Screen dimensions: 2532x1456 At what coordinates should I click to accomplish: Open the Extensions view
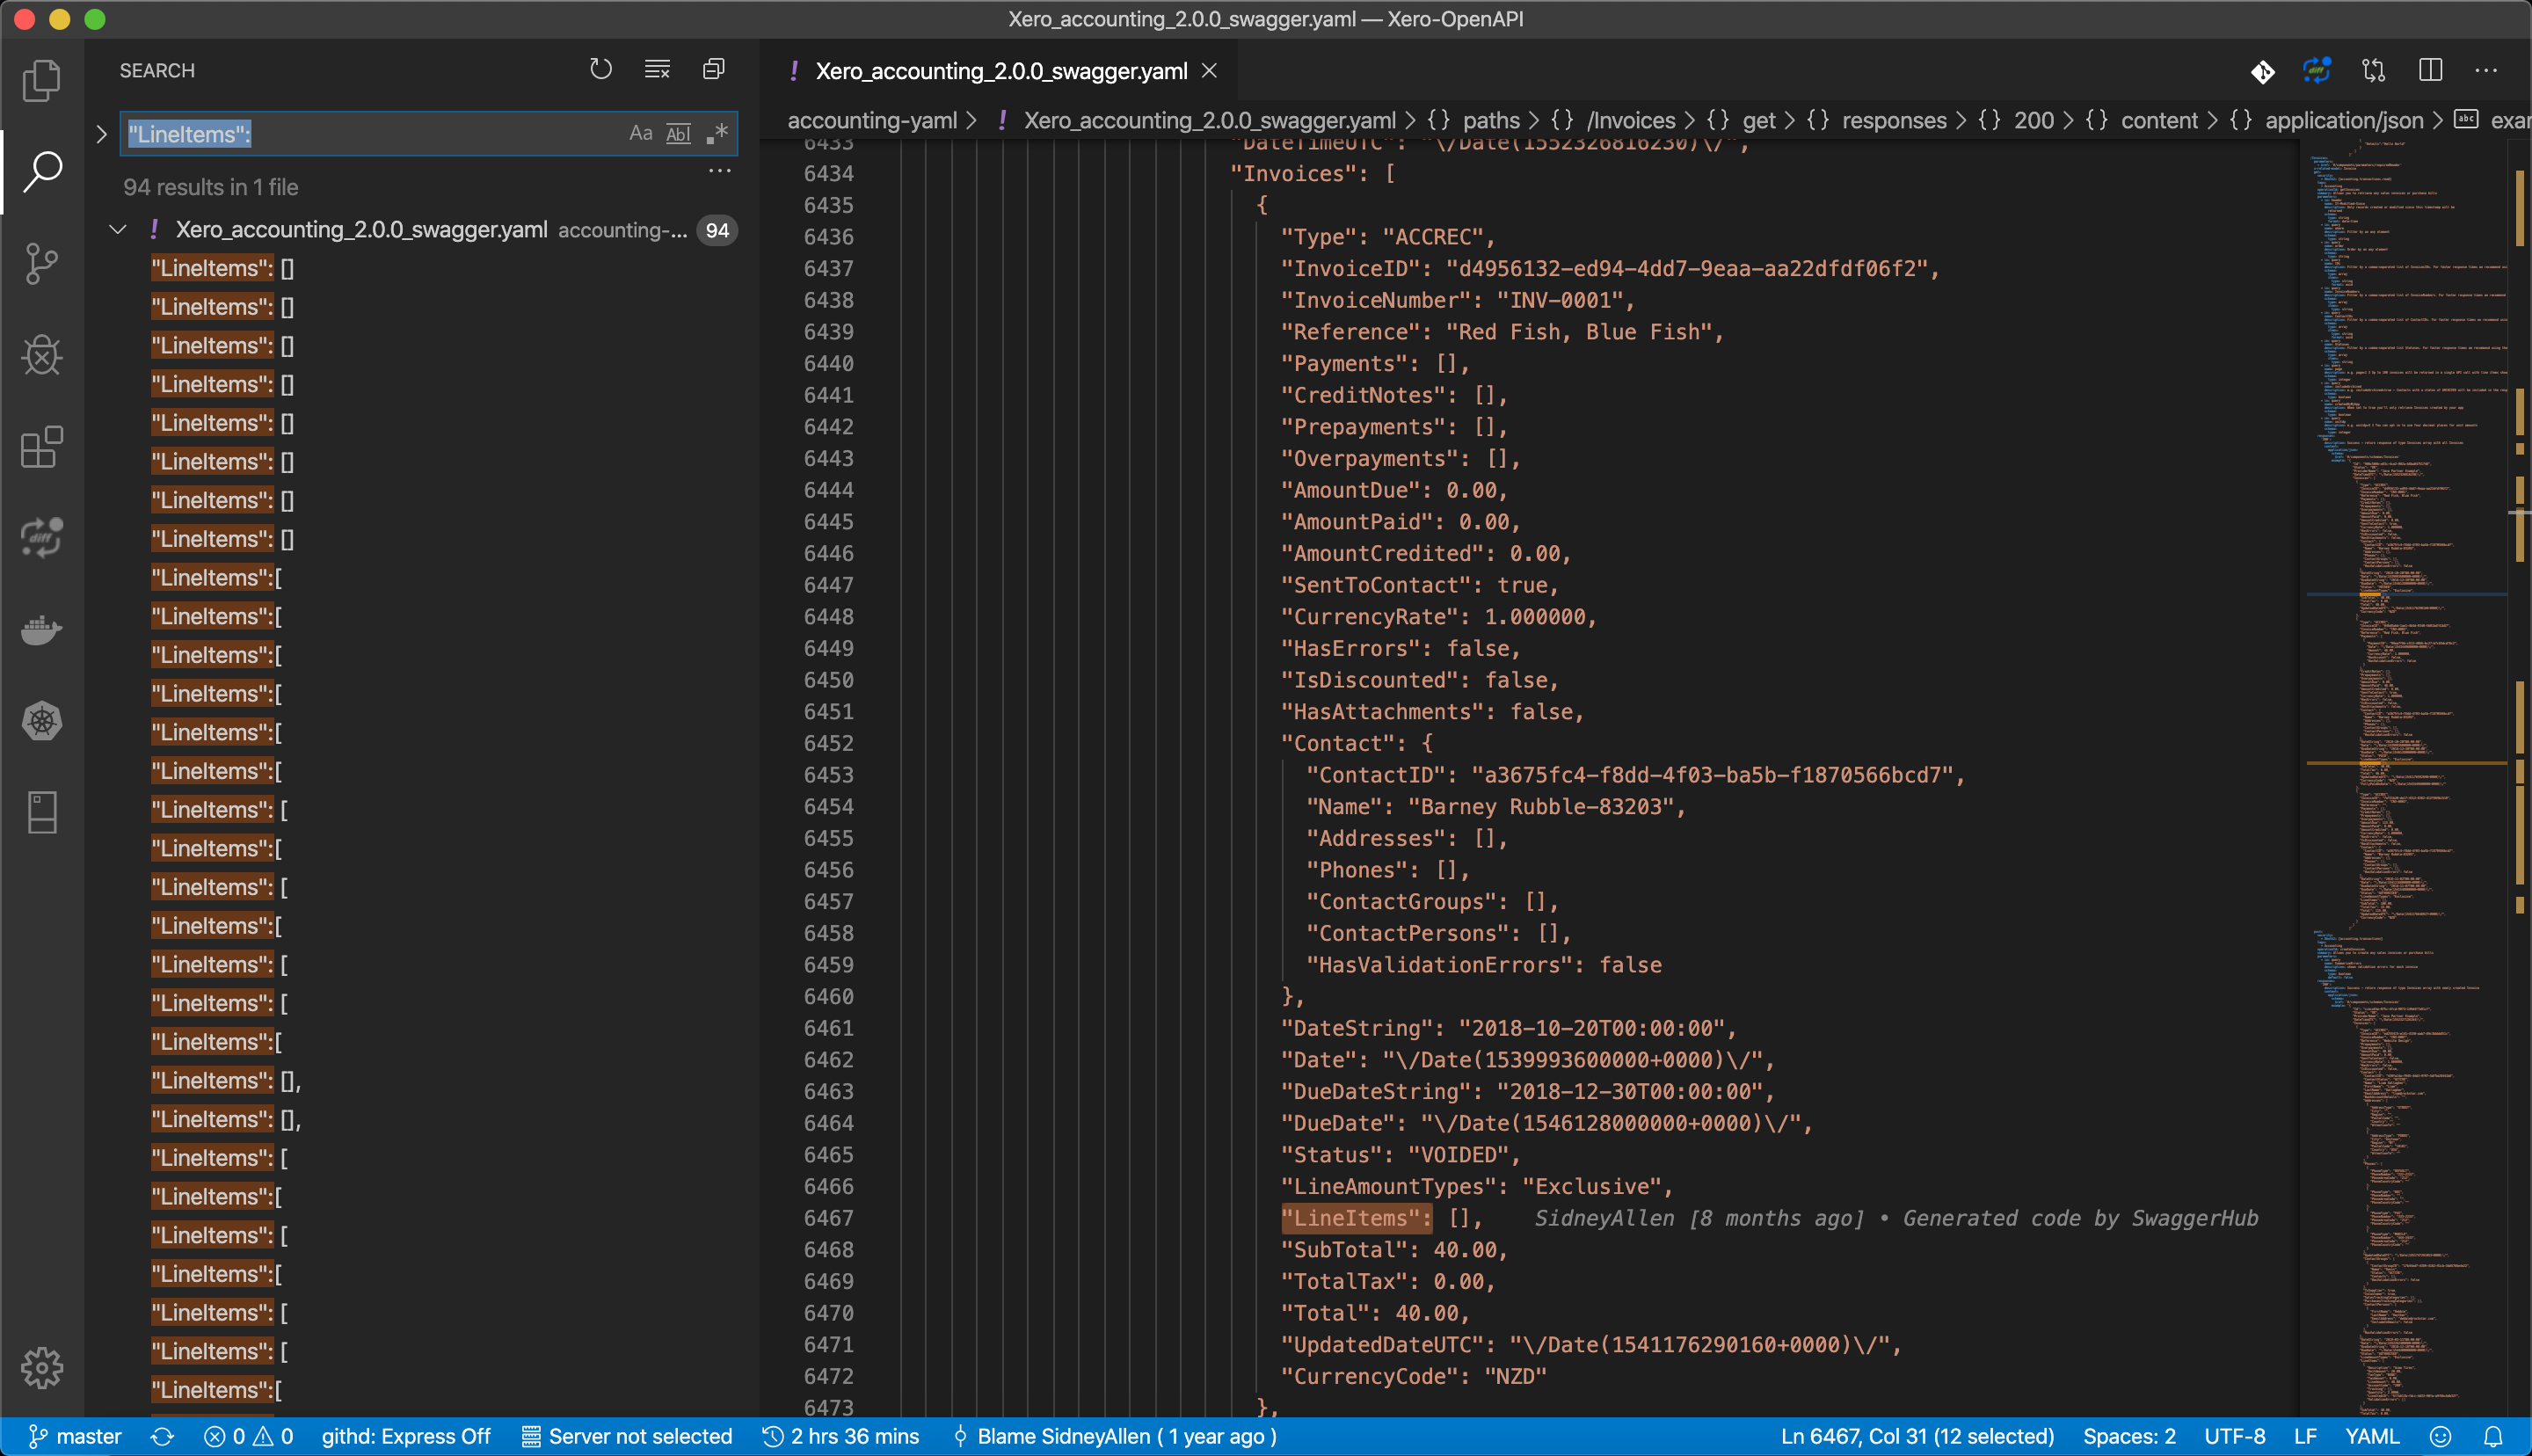[x=42, y=447]
